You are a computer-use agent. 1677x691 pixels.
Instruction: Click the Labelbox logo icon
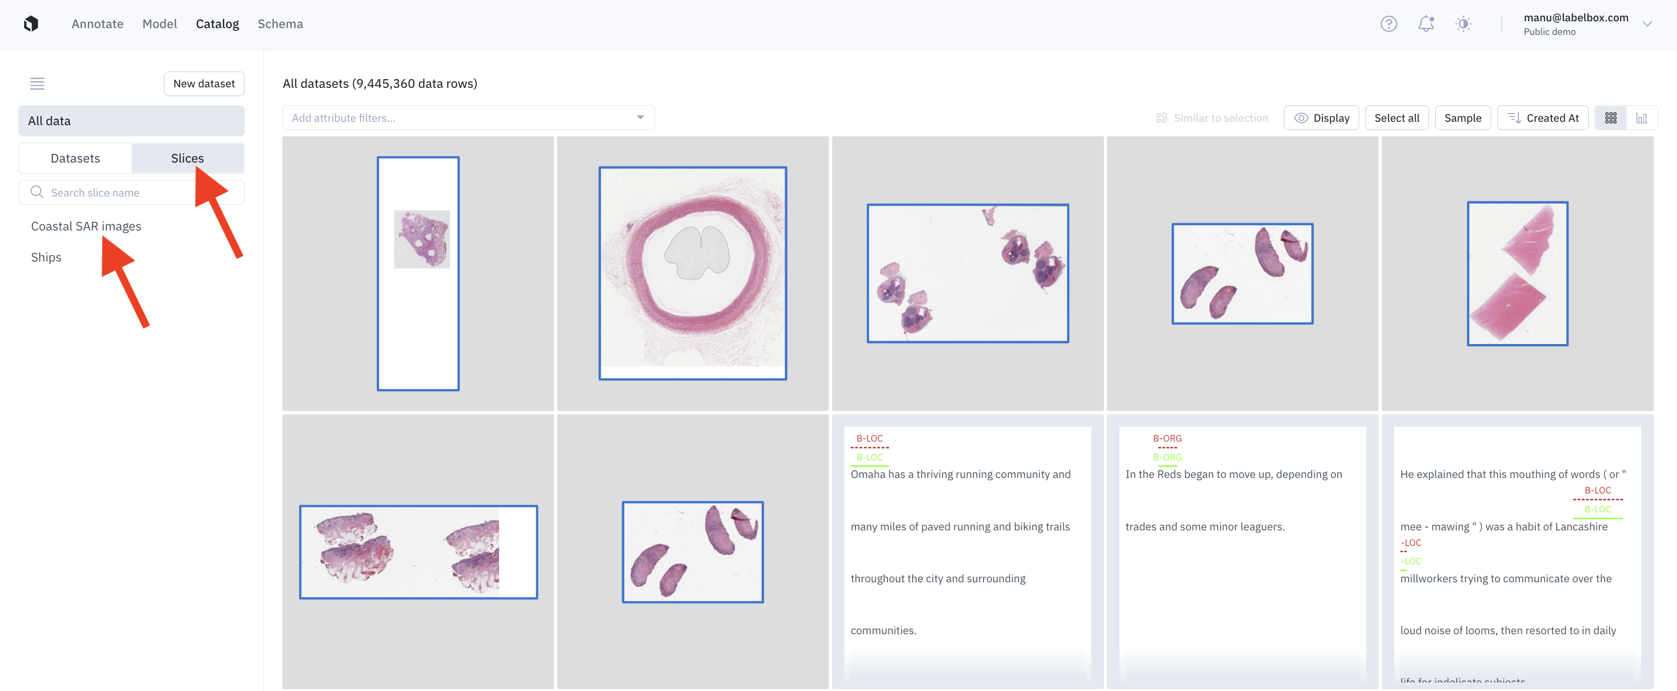click(x=31, y=24)
